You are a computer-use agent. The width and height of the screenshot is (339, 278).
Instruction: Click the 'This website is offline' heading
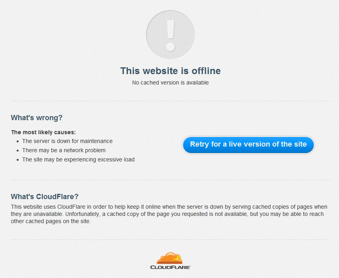tap(170, 71)
